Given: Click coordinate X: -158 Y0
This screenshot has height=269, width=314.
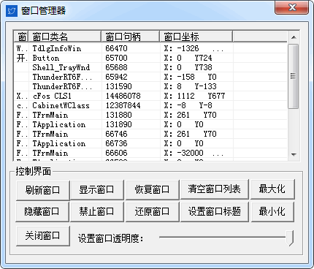Looking at the screenshot, I should coord(191,77).
